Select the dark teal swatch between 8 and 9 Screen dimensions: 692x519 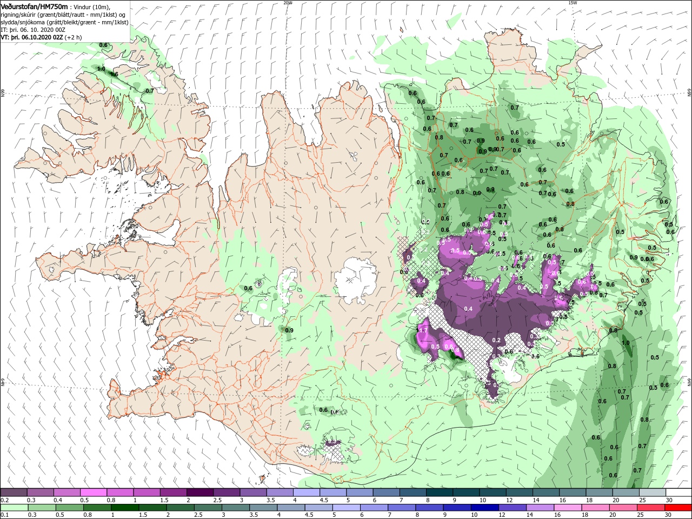tap(440, 493)
